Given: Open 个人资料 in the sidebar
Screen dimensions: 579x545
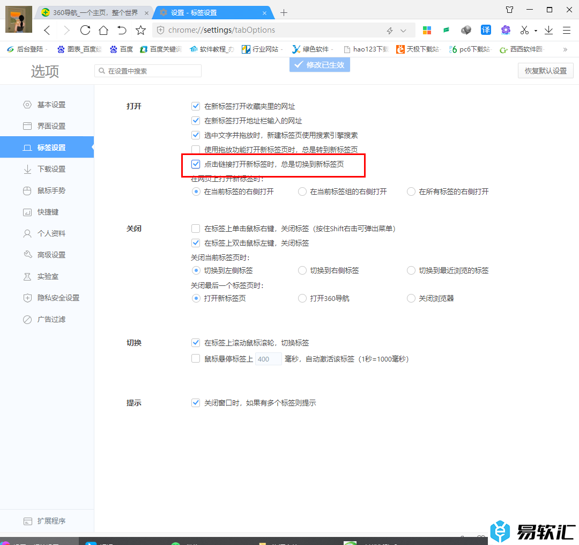Looking at the screenshot, I should [47, 233].
